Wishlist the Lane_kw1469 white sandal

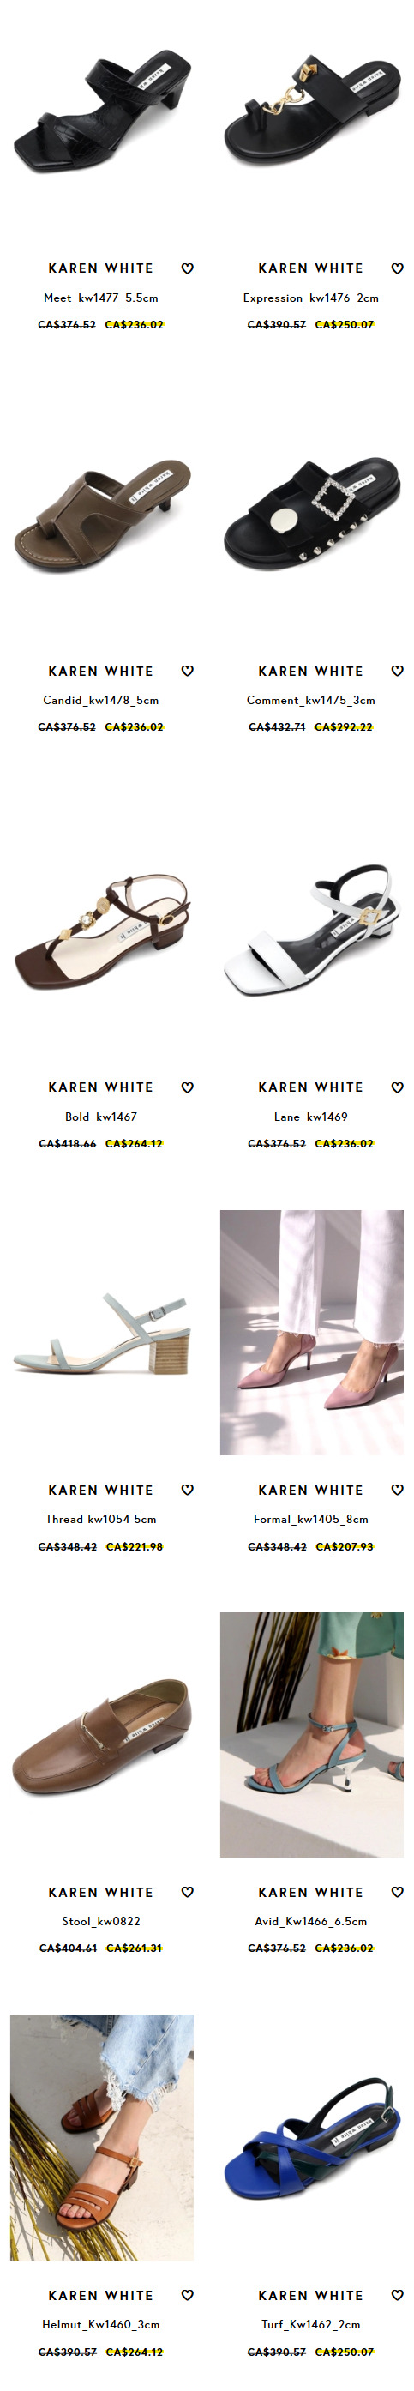pyautogui.click(x=398, y=1087)
